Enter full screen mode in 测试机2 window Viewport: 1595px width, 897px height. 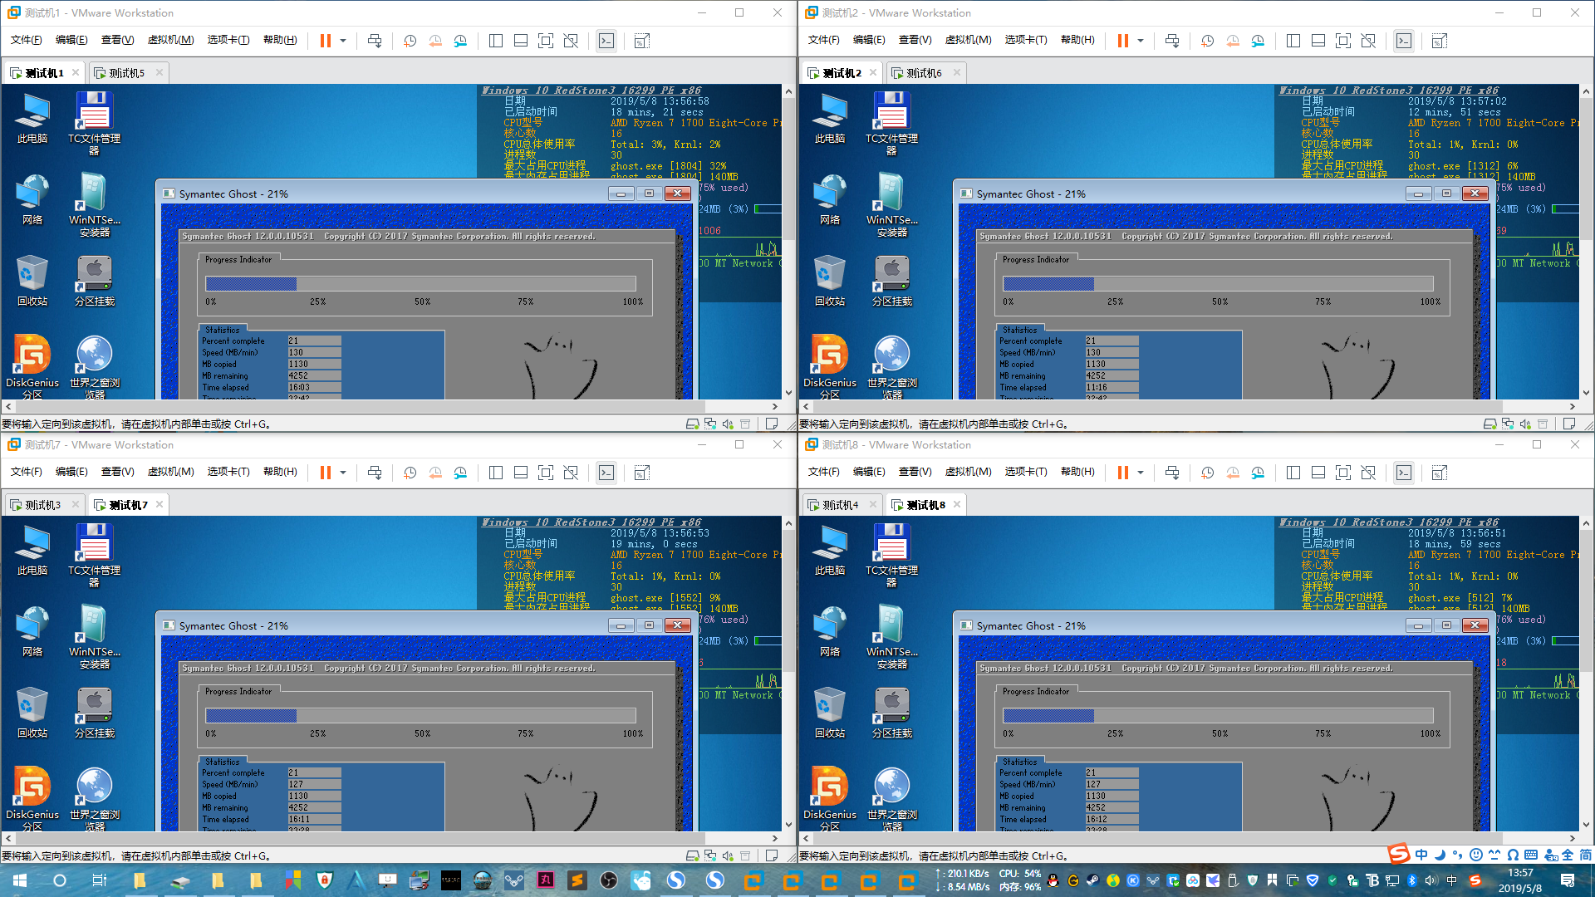coord(1343,41)
